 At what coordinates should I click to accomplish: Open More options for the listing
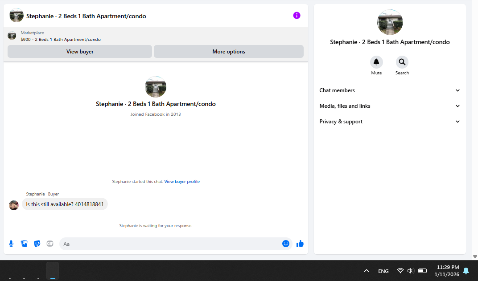pos(229,52)
